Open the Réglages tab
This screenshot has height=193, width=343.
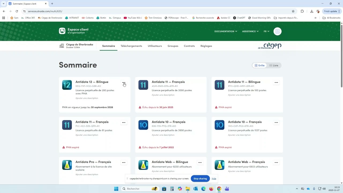206,46
